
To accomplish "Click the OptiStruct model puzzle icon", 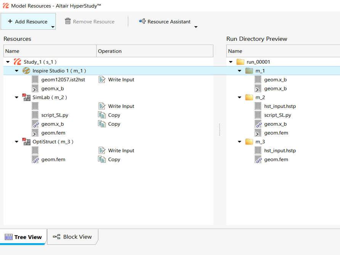I will point(26,141).
